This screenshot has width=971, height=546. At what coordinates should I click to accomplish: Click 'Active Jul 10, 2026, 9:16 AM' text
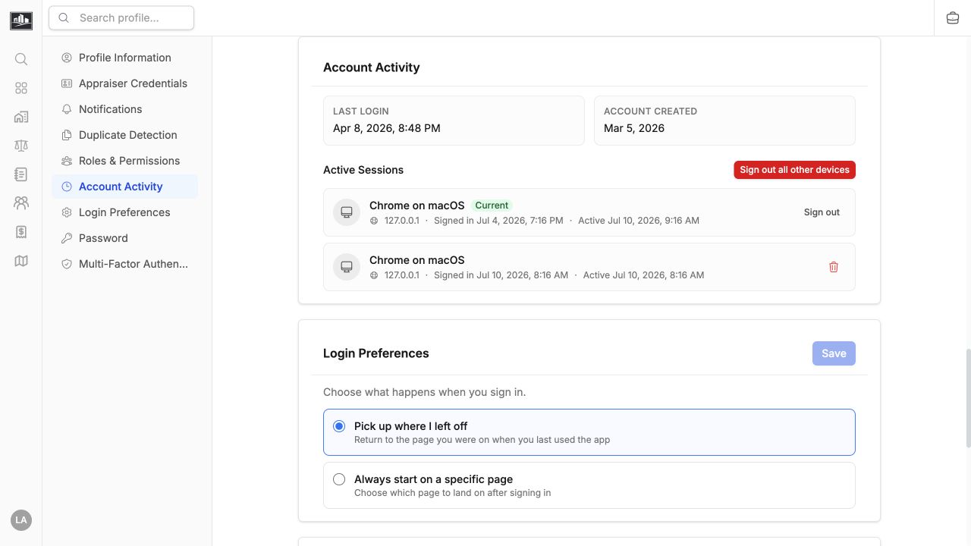tap(639, 221)
